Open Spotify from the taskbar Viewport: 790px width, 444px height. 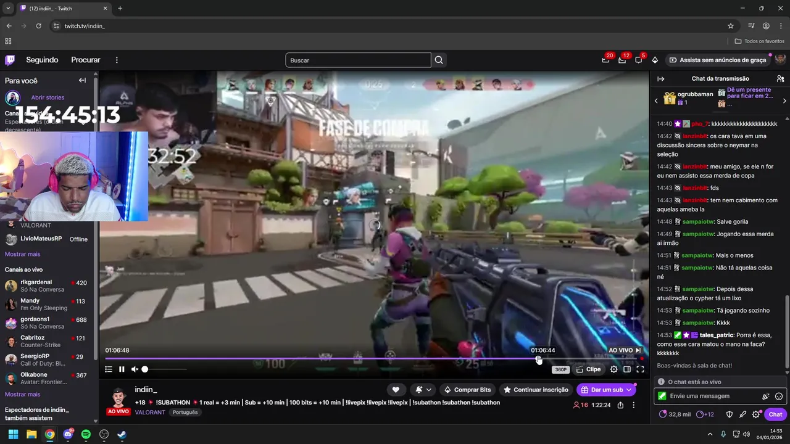click(x=86, y=434)
